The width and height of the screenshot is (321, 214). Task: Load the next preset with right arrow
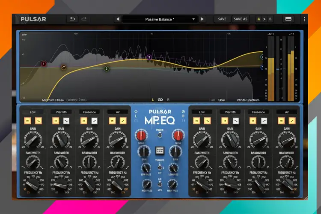click(x=202, y=19)
